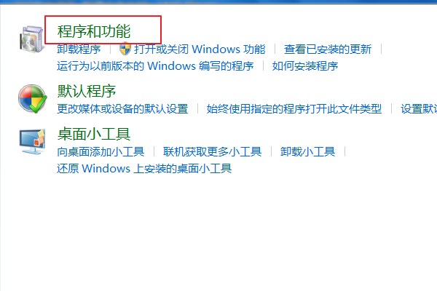Click the Default Programs colorful globe icon
The width and height of the screenshot is (437, 291).
click(x=32, y=99)
